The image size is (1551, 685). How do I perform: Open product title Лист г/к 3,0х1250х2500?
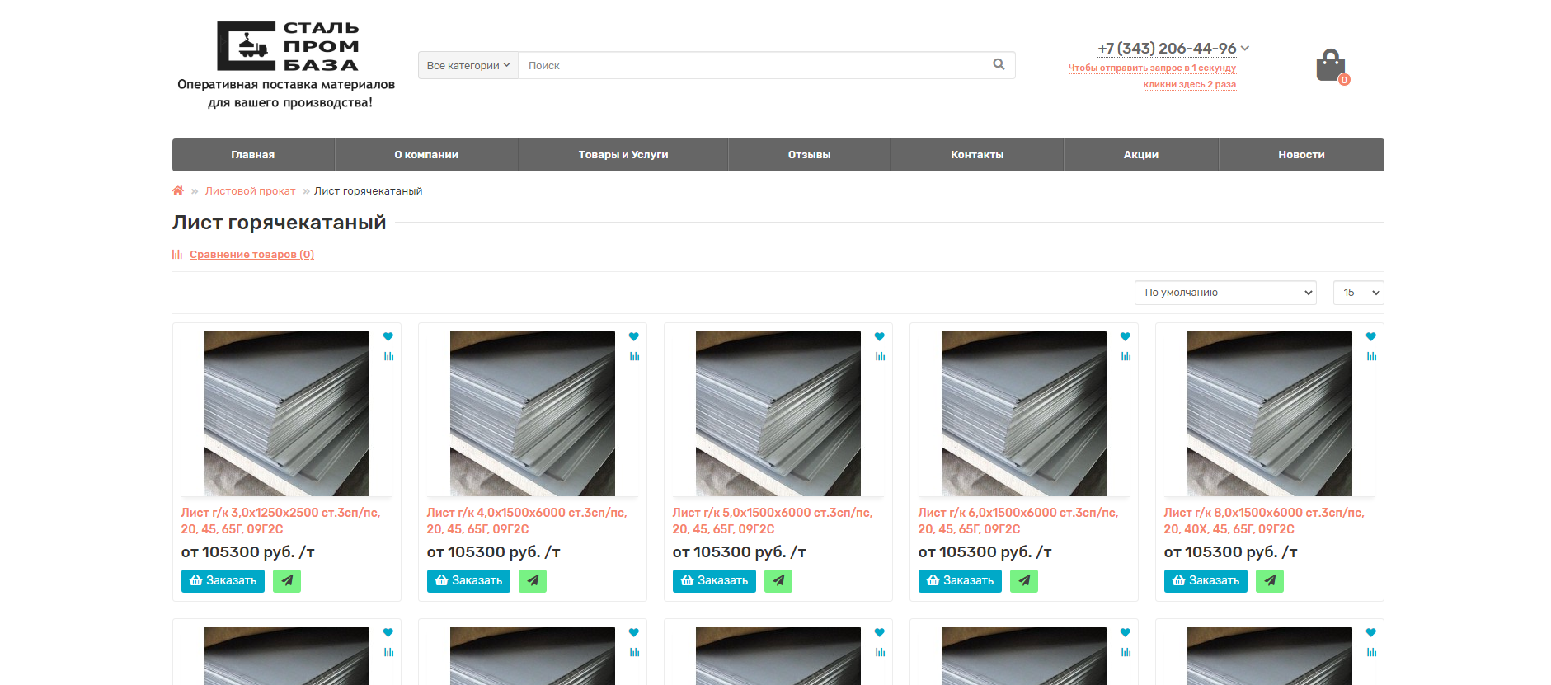point(280,521)
